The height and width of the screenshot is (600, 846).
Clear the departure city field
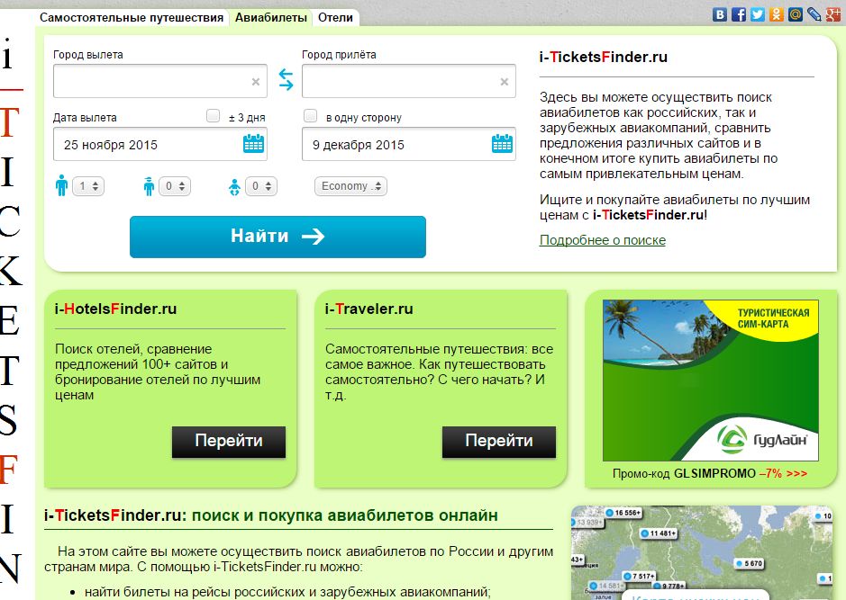(256, 81)
